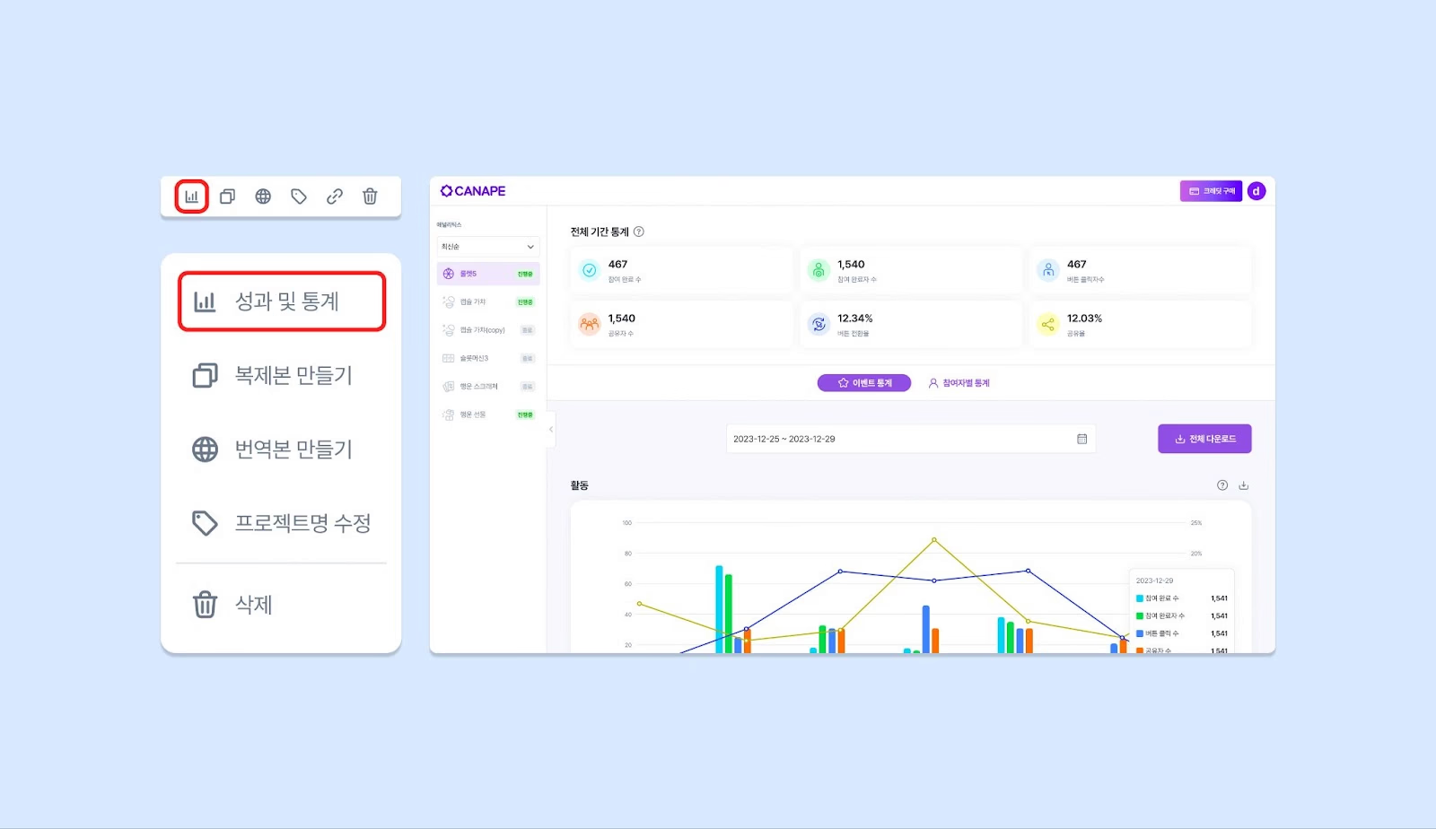This screenshot has width=1436, height=829.
Task: Select the 행운 스크래치 project in the sidebar
Action: tap(488, 387)
